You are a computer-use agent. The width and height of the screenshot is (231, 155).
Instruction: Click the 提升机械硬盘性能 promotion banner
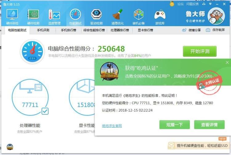tap(199, 145)
